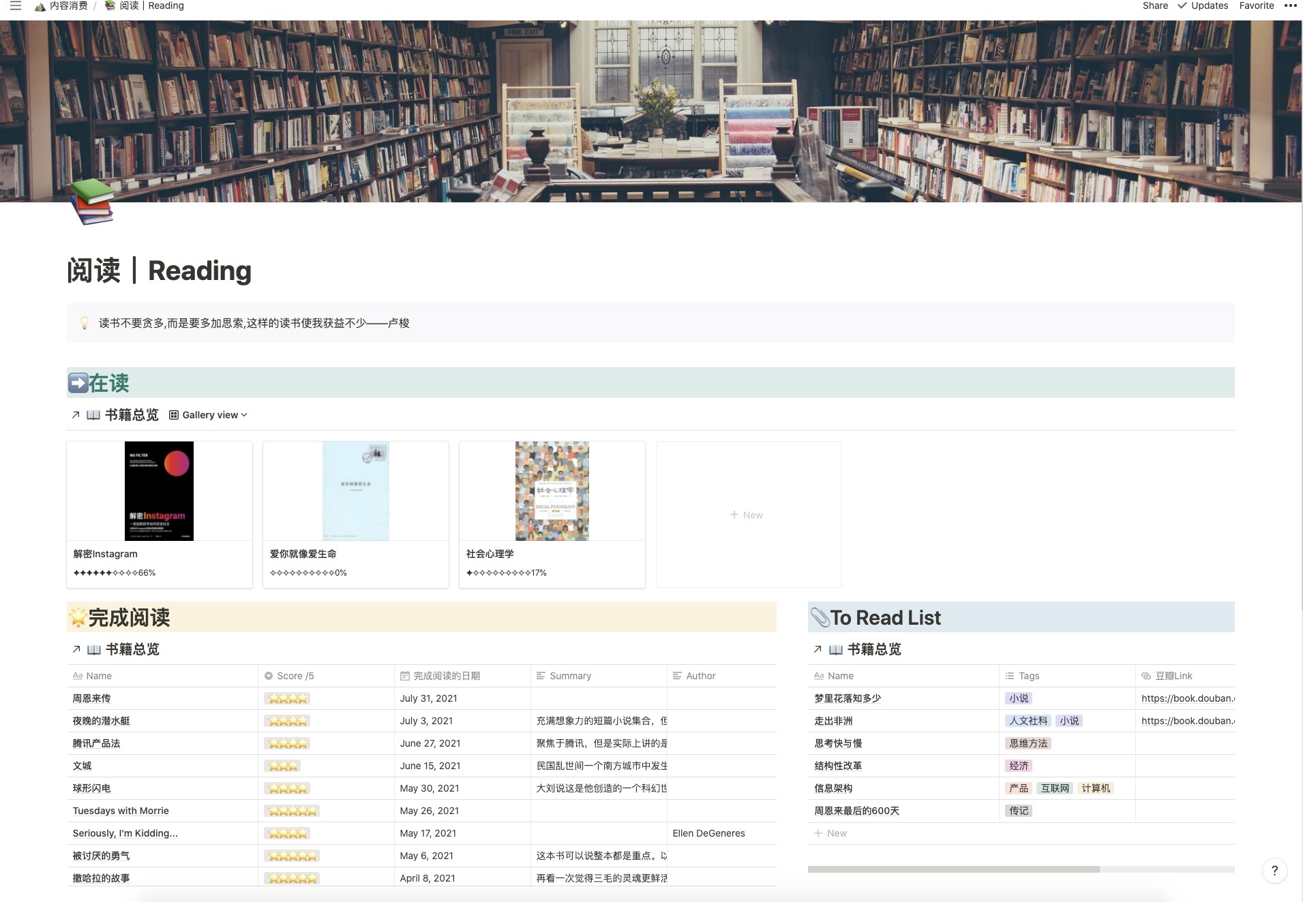The height and width of the screenshot is (902, 1303).
Task: Open the 爱你就像爱生命 book card
Action: [356, 514]
